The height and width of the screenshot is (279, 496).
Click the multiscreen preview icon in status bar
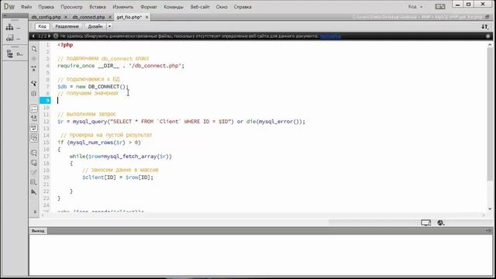pos(426,222)
